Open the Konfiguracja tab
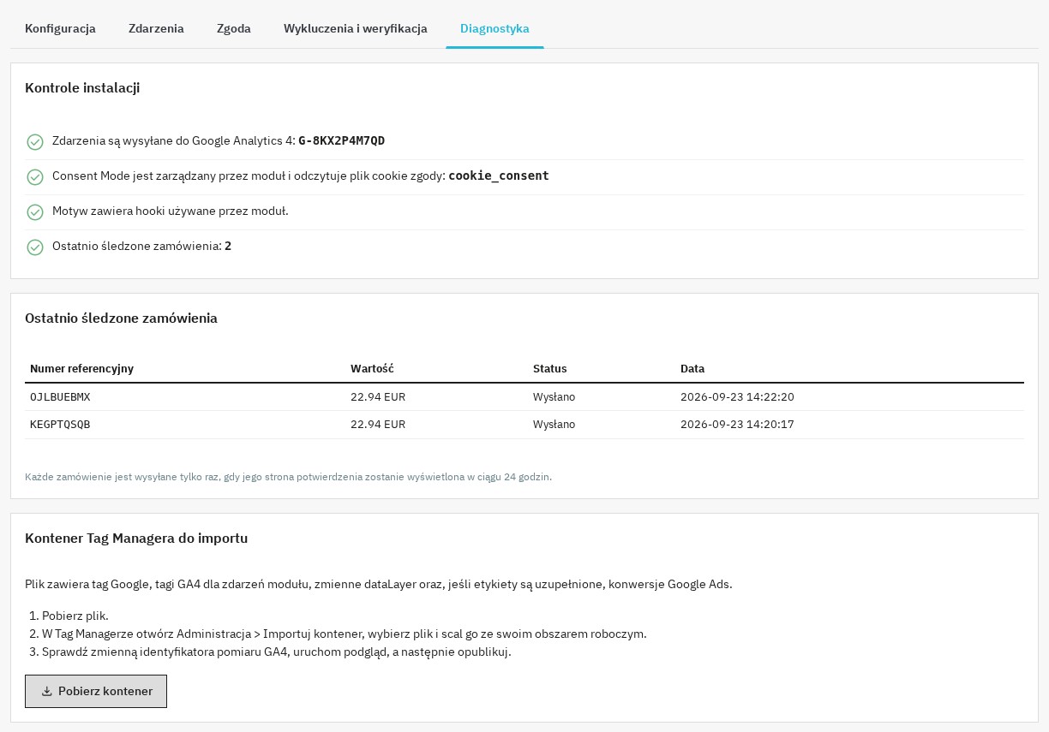Screen dimensions: 1049x732 pos(60,28)
